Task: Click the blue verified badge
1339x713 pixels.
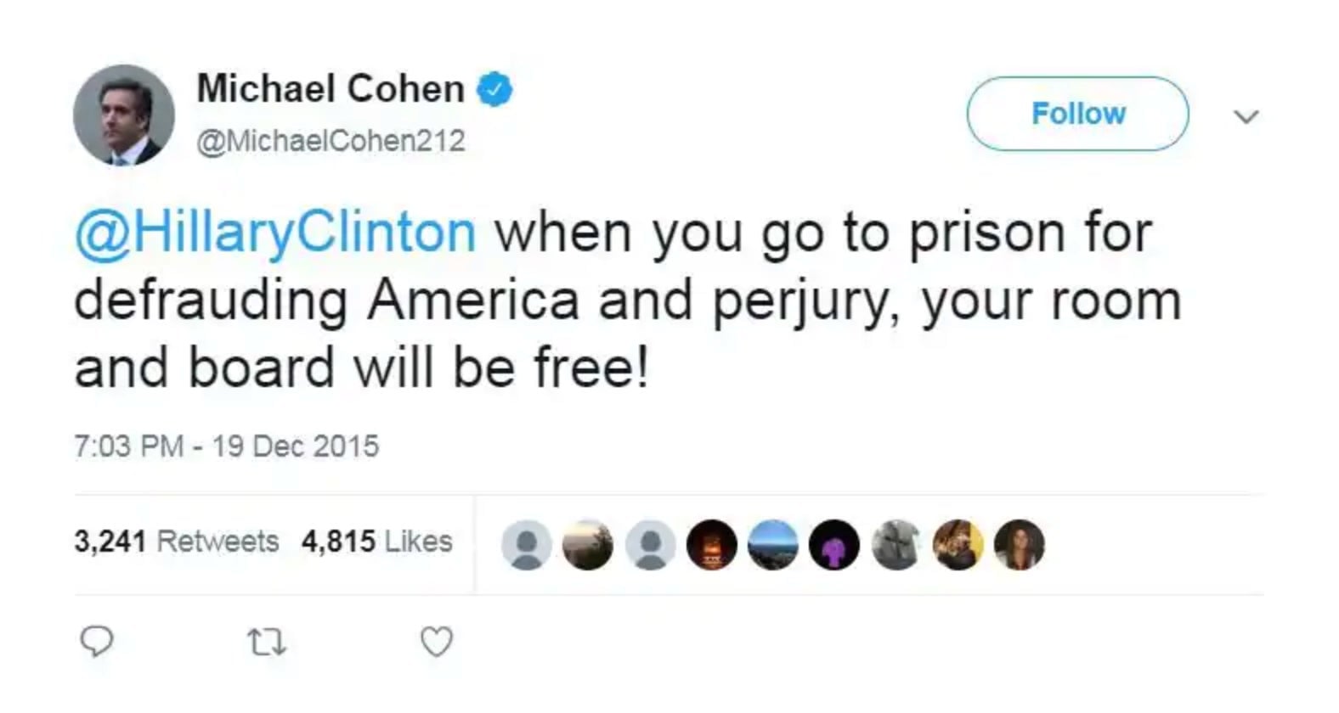Action: (x=494, y=89)
